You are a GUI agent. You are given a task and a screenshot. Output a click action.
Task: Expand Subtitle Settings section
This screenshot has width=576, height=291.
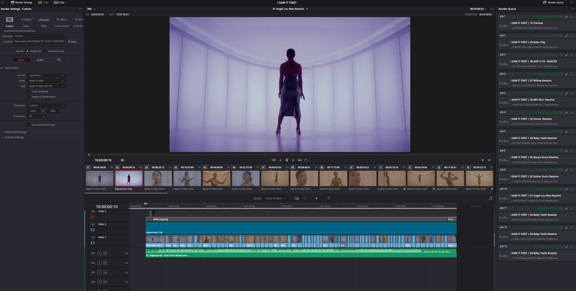click(x=13, y=137)
